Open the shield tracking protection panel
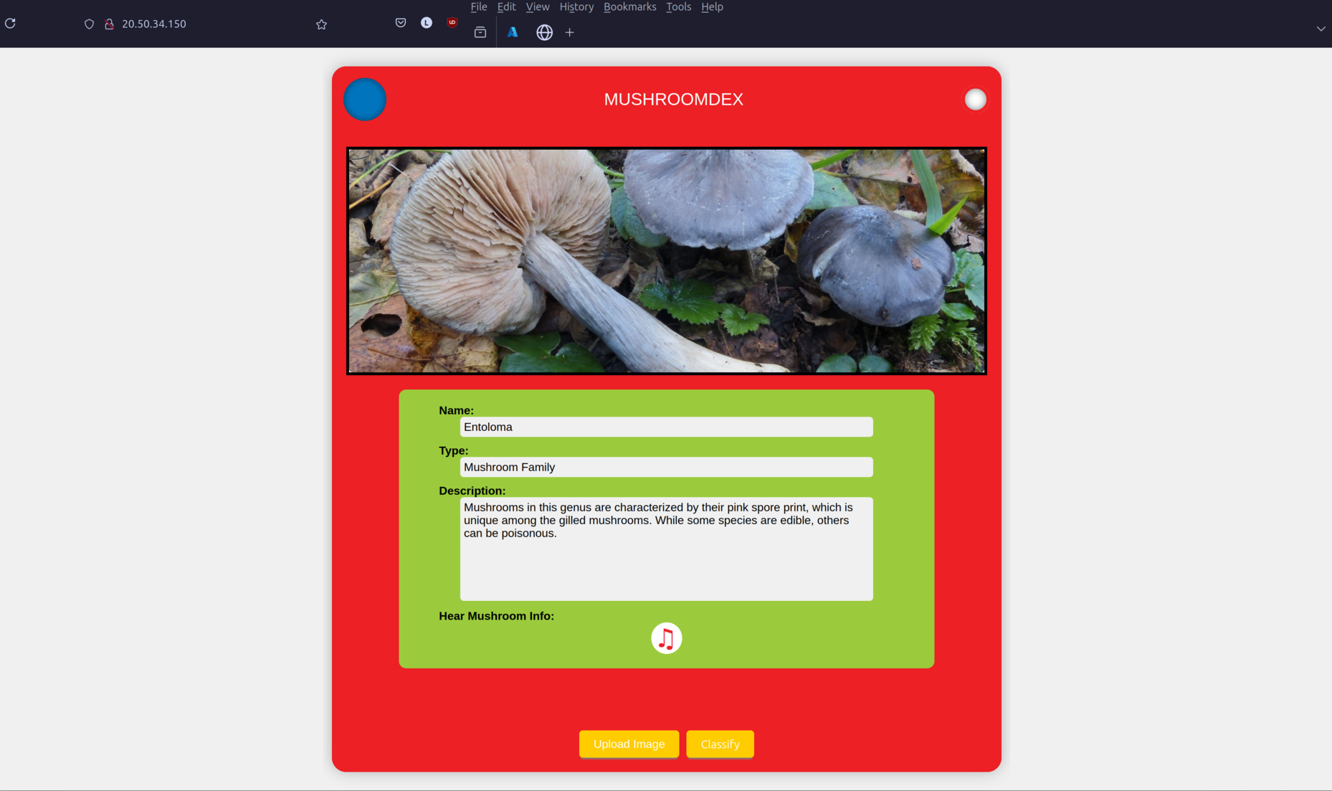Image resolution: width=1332 pixels, height=791 pixels. [89, 24]
